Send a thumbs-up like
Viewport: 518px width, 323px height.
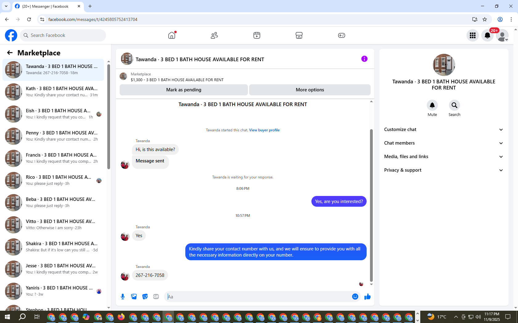[x=368, y=297]
